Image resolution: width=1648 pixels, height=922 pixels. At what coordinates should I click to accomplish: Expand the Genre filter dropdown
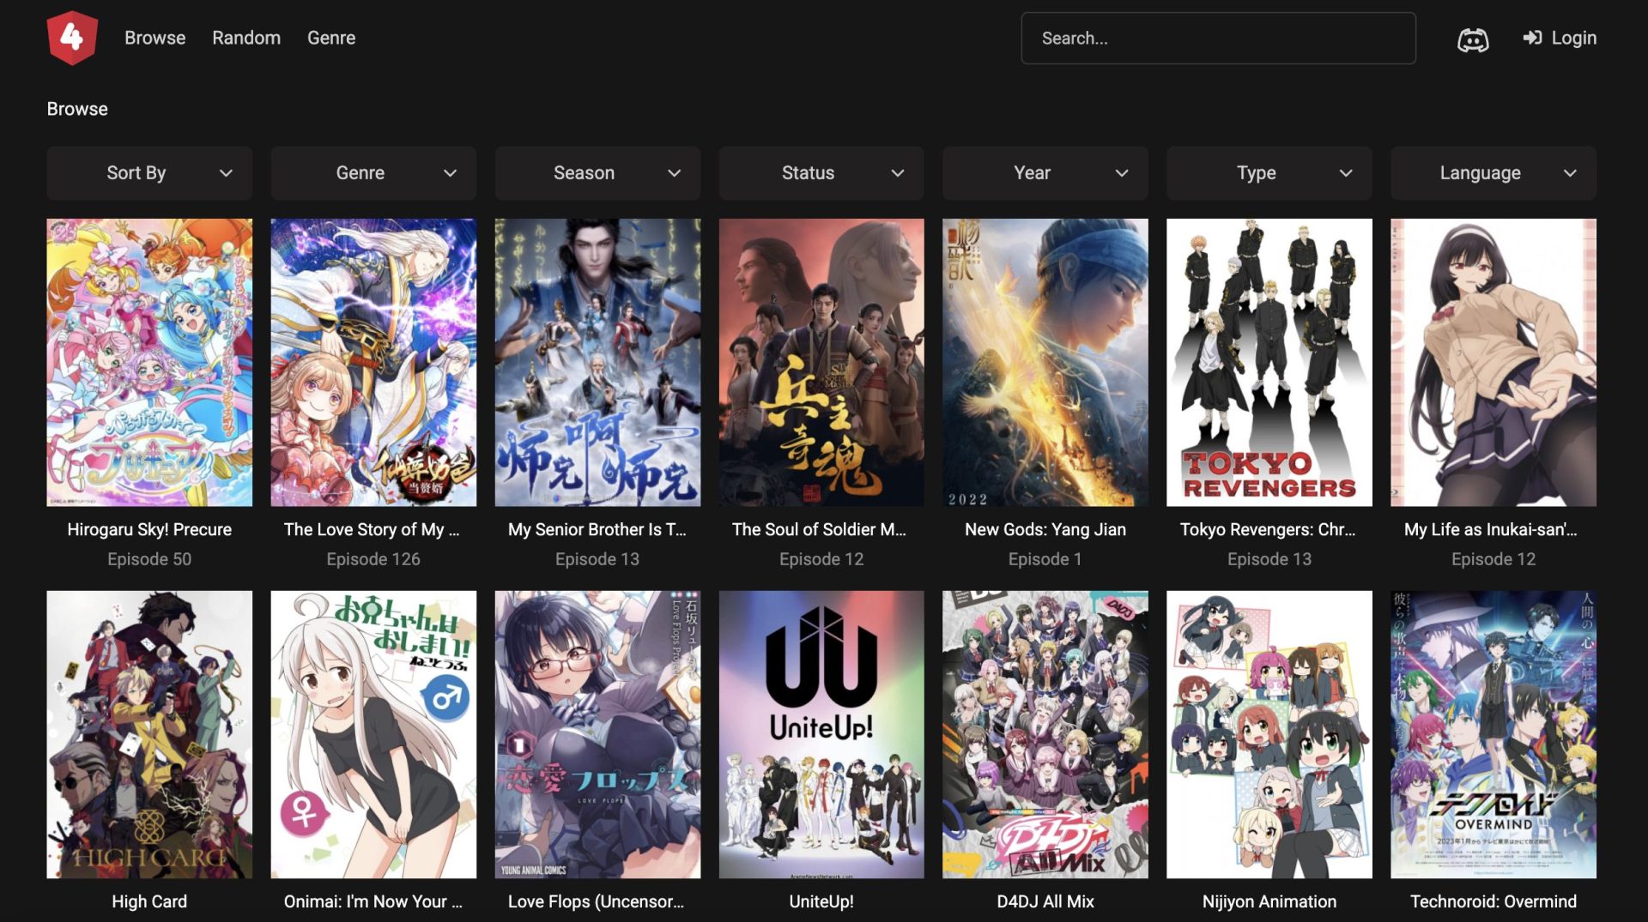373,172
